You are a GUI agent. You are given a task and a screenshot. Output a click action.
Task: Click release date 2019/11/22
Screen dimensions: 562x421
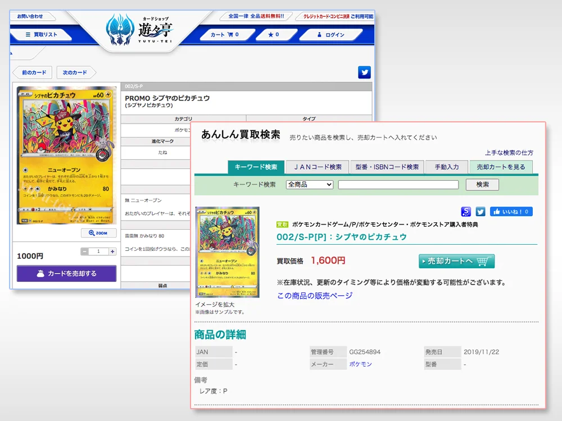tap(482, 352)
